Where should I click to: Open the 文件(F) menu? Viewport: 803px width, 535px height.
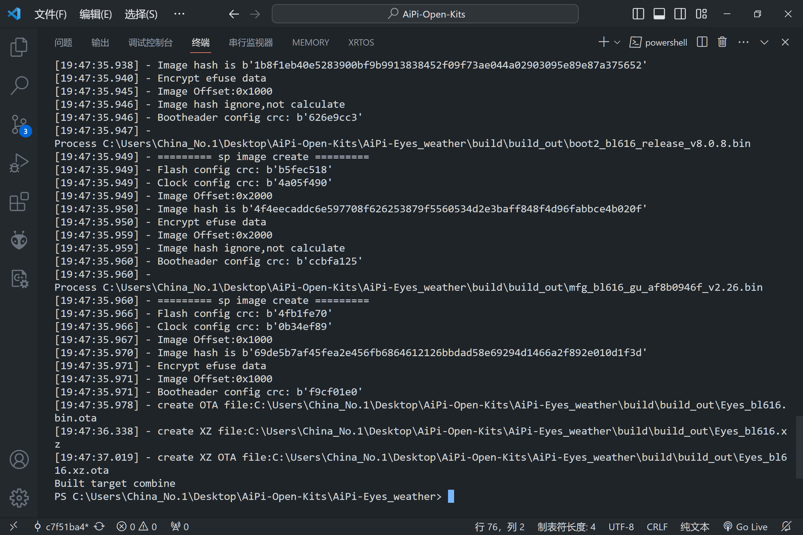[50, 14]
